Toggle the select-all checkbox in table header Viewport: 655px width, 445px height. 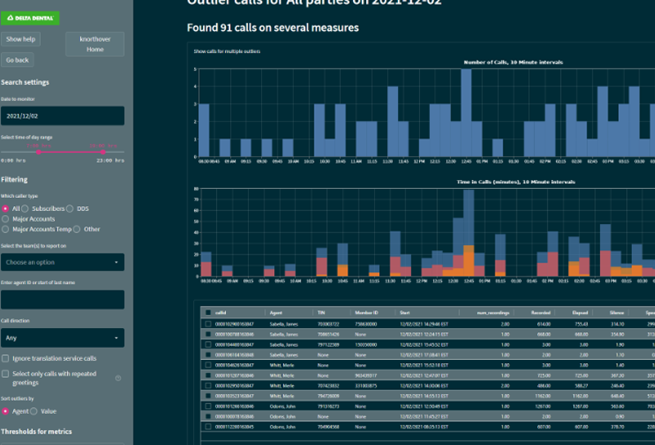(x=208, y=312)
